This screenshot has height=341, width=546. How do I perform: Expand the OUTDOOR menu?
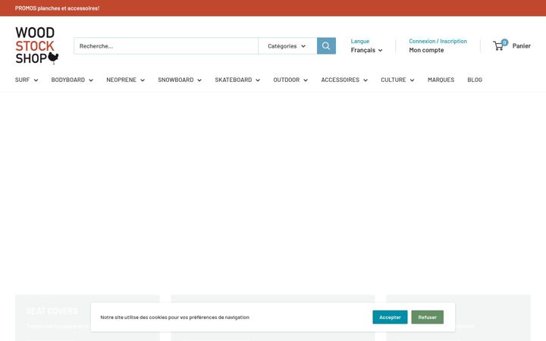tap(290, 80)
